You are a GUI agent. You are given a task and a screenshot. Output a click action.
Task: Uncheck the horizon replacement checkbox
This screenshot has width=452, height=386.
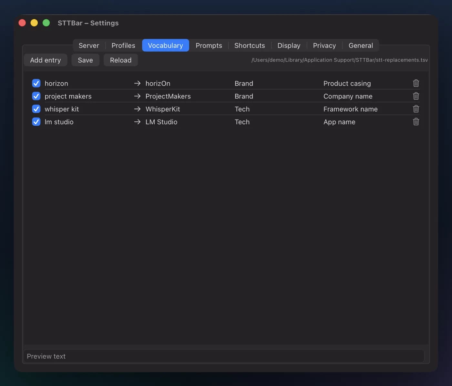[x=36, y=83]
